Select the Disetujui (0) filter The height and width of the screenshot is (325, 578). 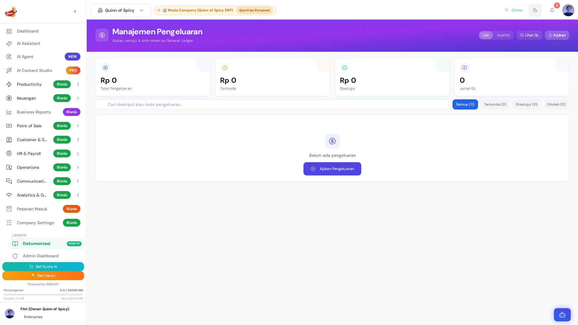(527, 104)
